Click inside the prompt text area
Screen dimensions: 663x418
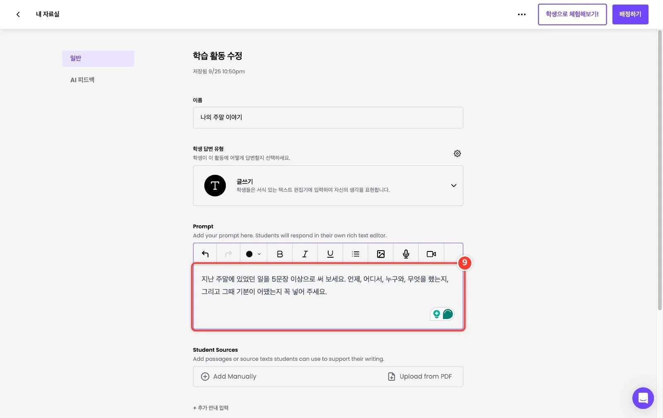pos(328,297)
